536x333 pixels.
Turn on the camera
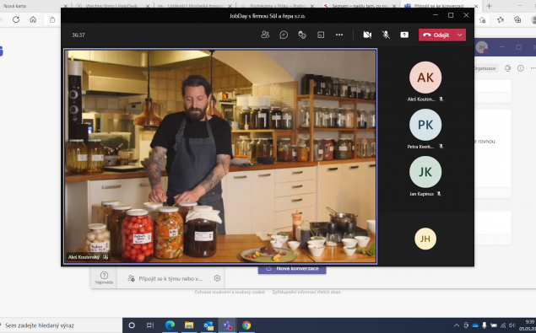(367, 35)
